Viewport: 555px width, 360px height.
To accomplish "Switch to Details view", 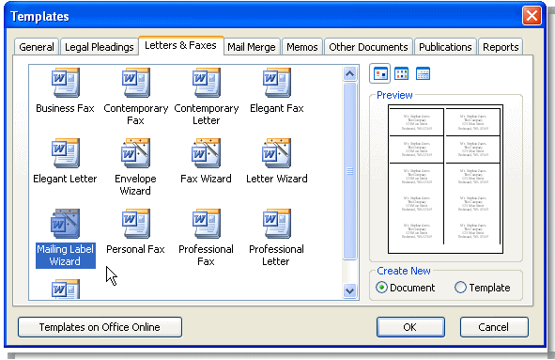I will click(x=423, y=73).
